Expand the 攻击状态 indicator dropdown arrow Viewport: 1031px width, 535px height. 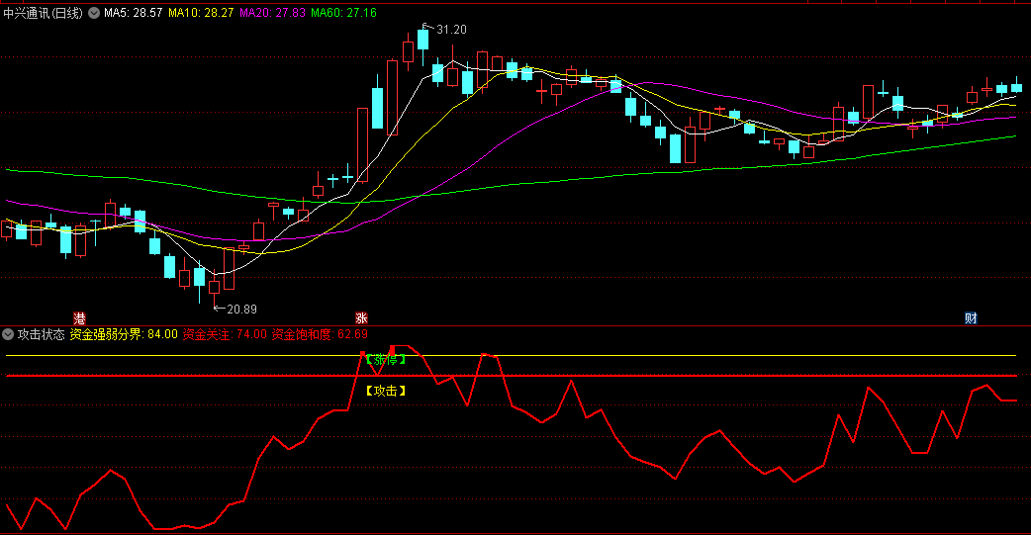8,334
